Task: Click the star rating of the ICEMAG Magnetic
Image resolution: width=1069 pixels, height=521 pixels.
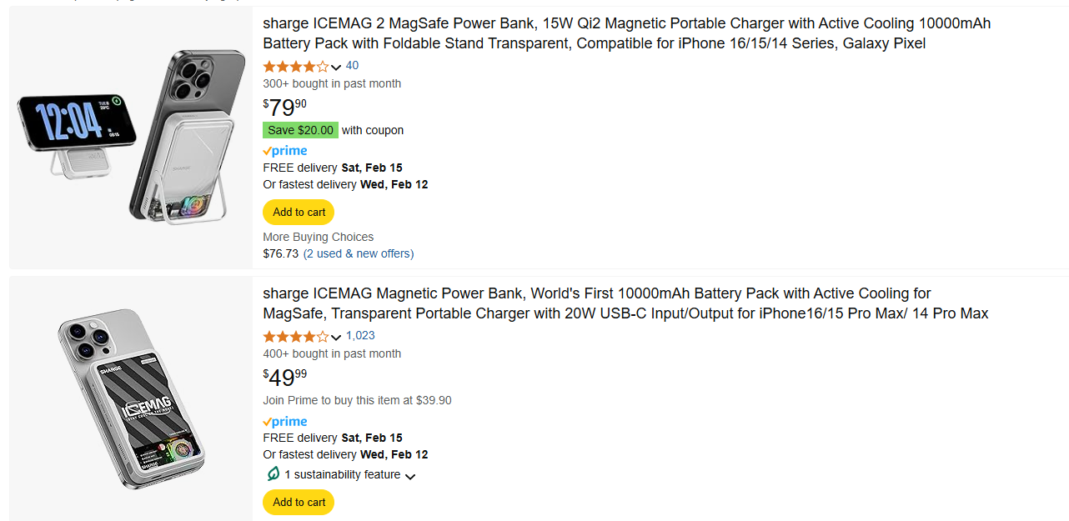Action: [x=296, y=337]
